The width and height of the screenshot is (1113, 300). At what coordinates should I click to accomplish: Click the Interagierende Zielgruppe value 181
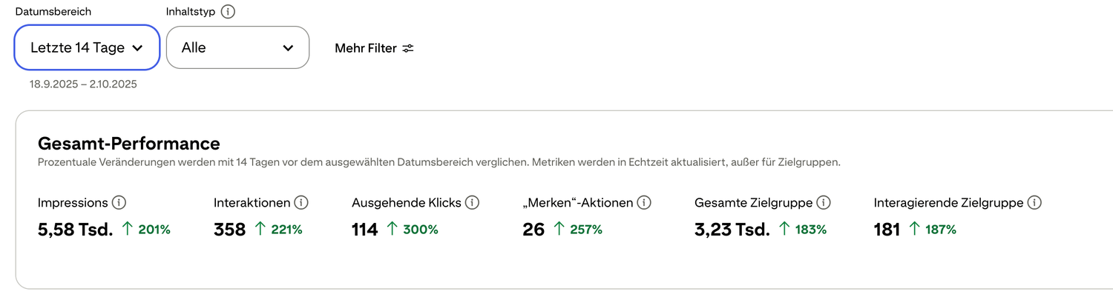click(x=887, y=230)
